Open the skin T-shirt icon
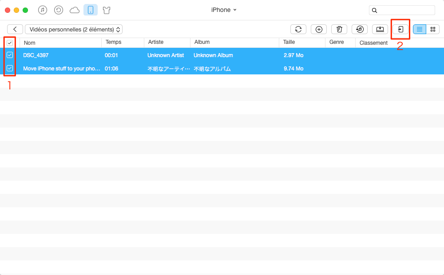 click(107, 11)
